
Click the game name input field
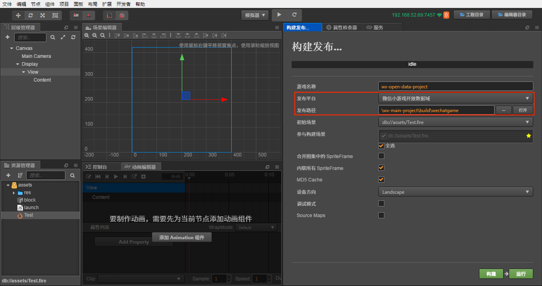(x=456, y=86)
